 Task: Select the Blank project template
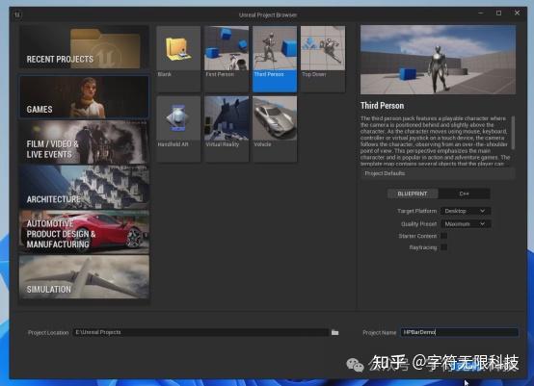178,59
